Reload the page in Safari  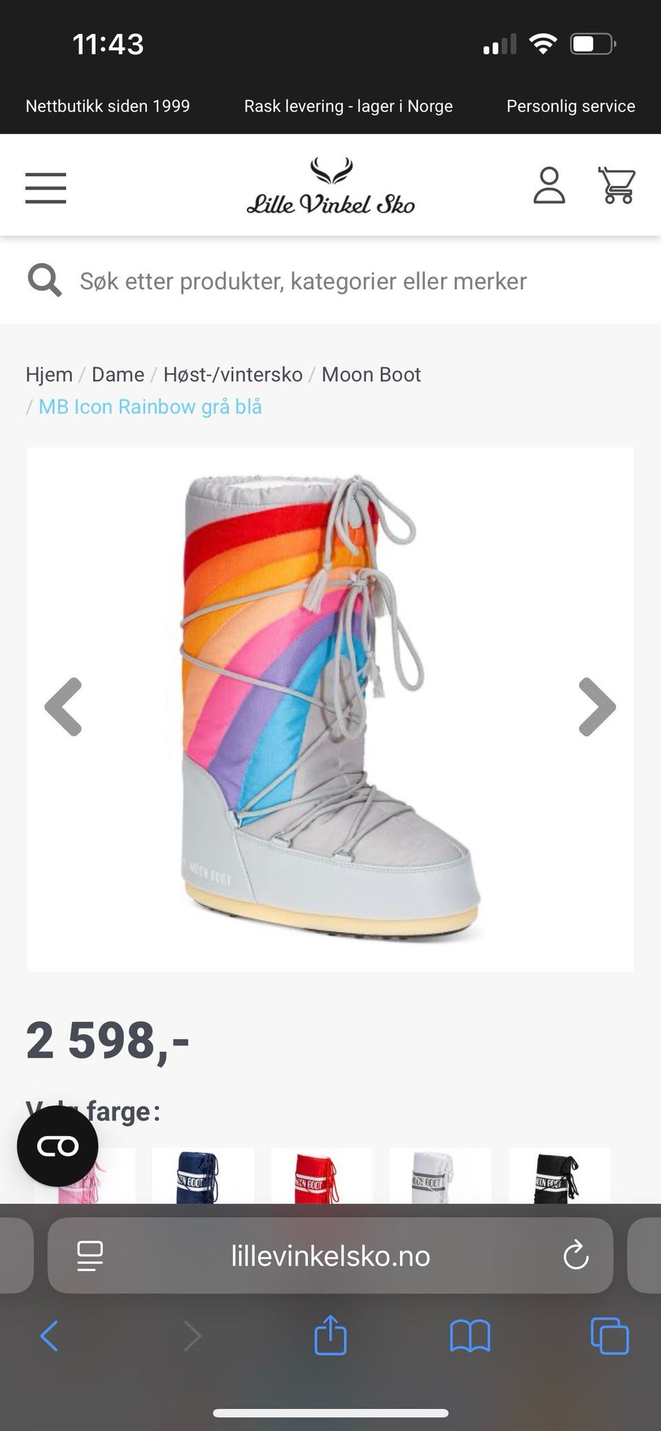576,1255
